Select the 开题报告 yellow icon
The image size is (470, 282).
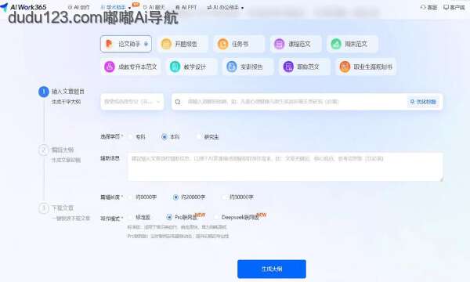(x=166, y=44)
